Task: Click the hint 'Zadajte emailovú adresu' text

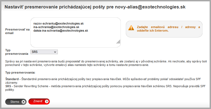Action: point(168,29)
